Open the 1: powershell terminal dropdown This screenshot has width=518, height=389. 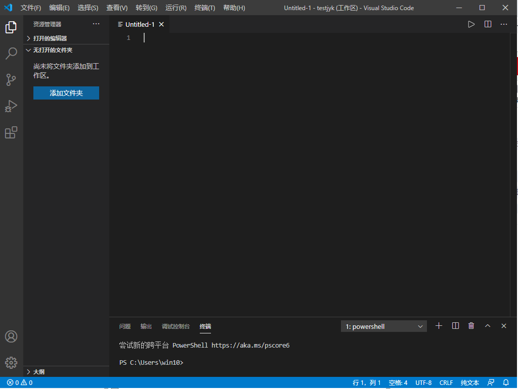point(384,326)
